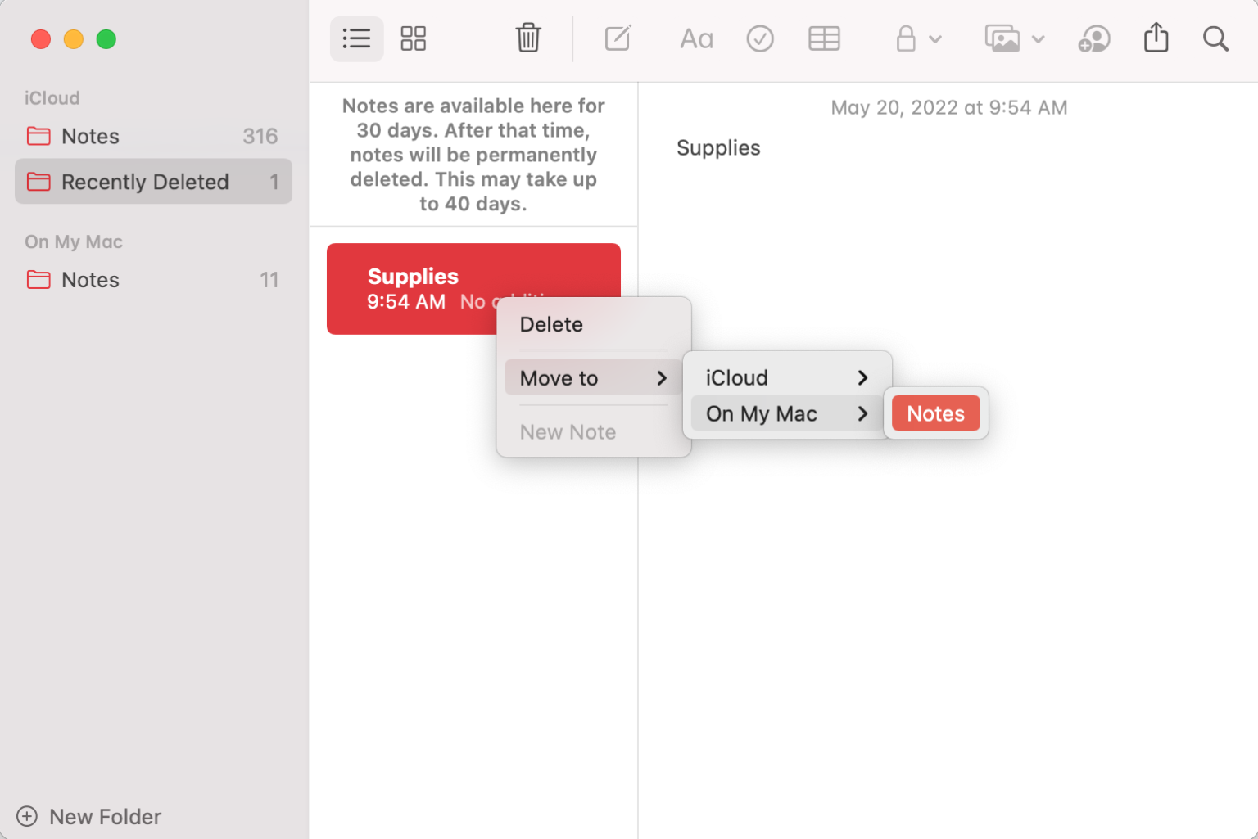1258x839 pixels.
Task: Select Notes as the move destination
Action: pos(935,413)
